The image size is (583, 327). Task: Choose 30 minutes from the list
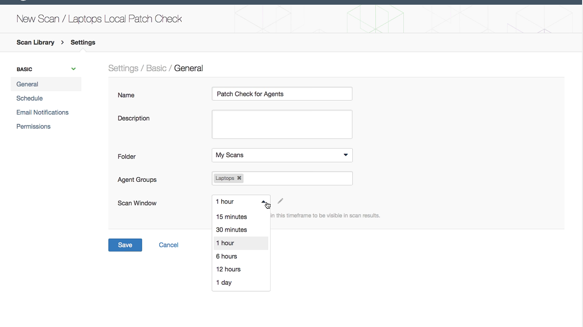click(232, 230)
